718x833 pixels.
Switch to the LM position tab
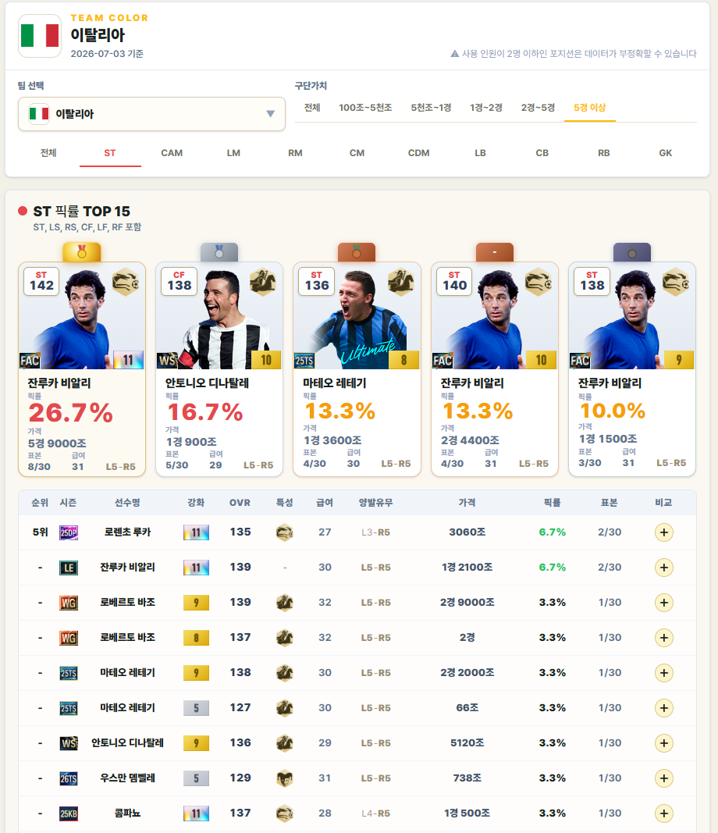click(x=233, y=153)
